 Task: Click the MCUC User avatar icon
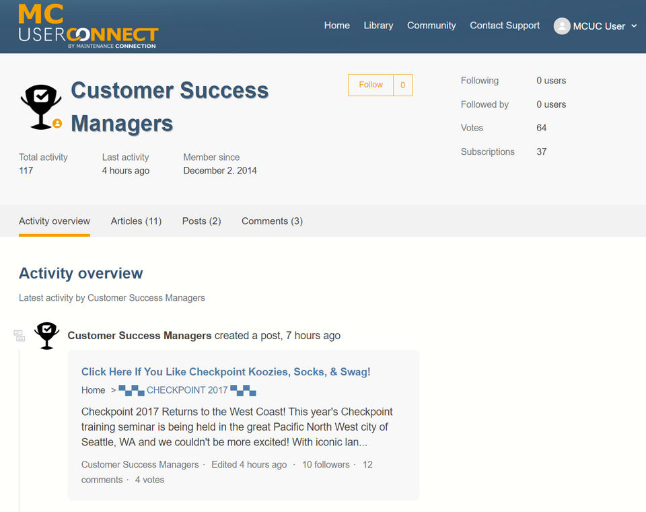pyautogui.click(x=561, y=26)
